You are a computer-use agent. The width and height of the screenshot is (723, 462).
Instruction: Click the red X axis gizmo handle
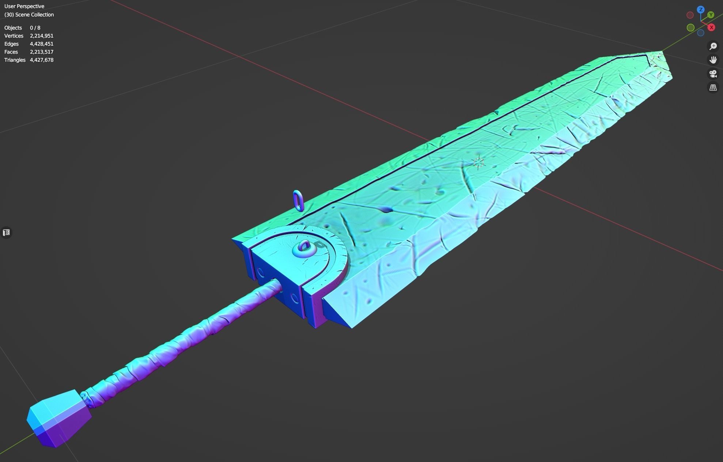(711, 27)
